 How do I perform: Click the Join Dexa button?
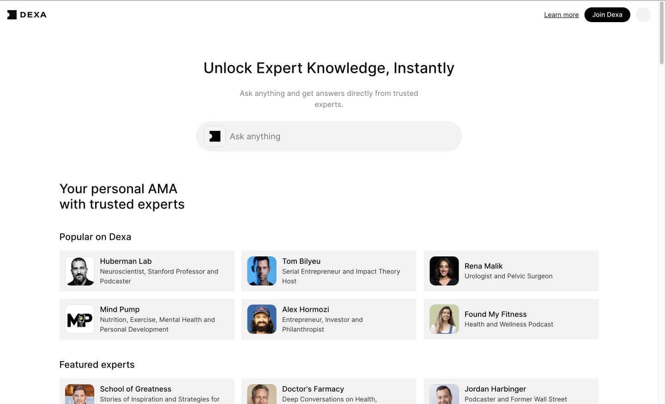pos(607,15)
